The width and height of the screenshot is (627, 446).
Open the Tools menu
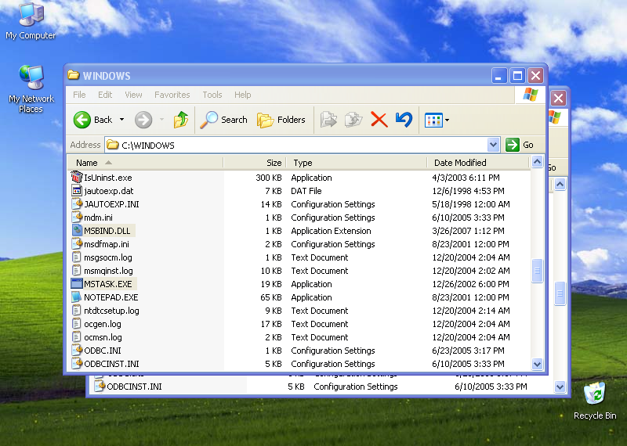coord(212,95)
